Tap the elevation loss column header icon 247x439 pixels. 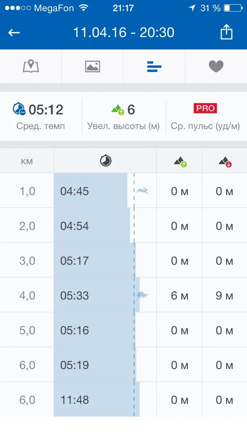[x=225, y=162]
